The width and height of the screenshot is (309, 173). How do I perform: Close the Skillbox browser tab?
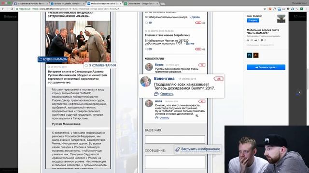click(x=84, y=4)
